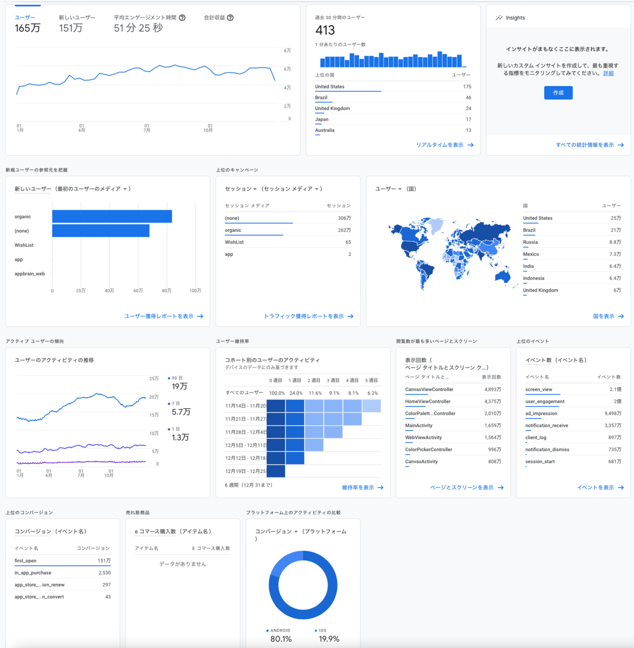Click 12月19日 cohort week 0 cell
This screenshot has height=648, width=634.
tap(276, 471)
